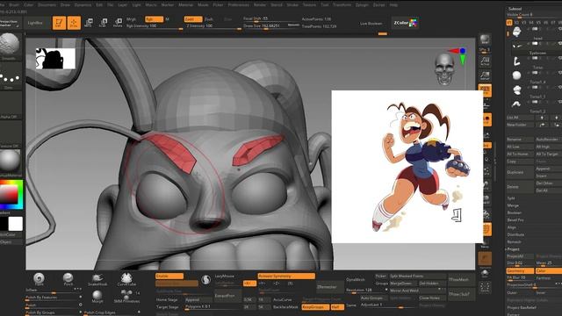Open the Dots stroke type selector
562x316 pixels.
(x=10, y=78)
